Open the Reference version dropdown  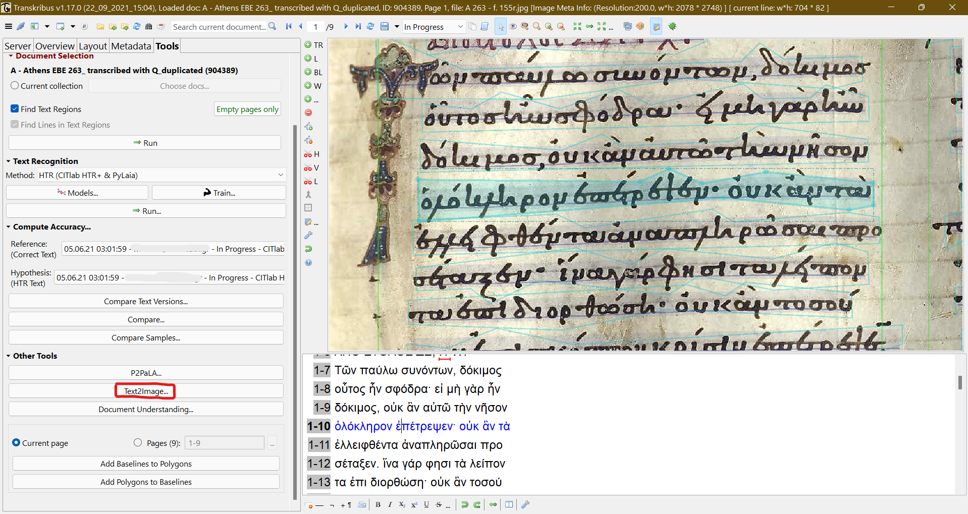click(173, 249)
